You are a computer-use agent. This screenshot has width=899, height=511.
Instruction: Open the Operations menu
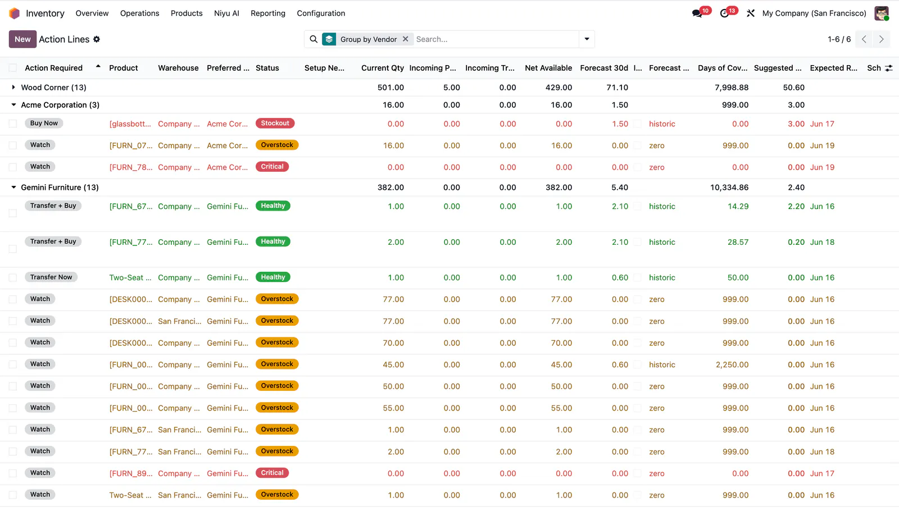click(140, 13)
